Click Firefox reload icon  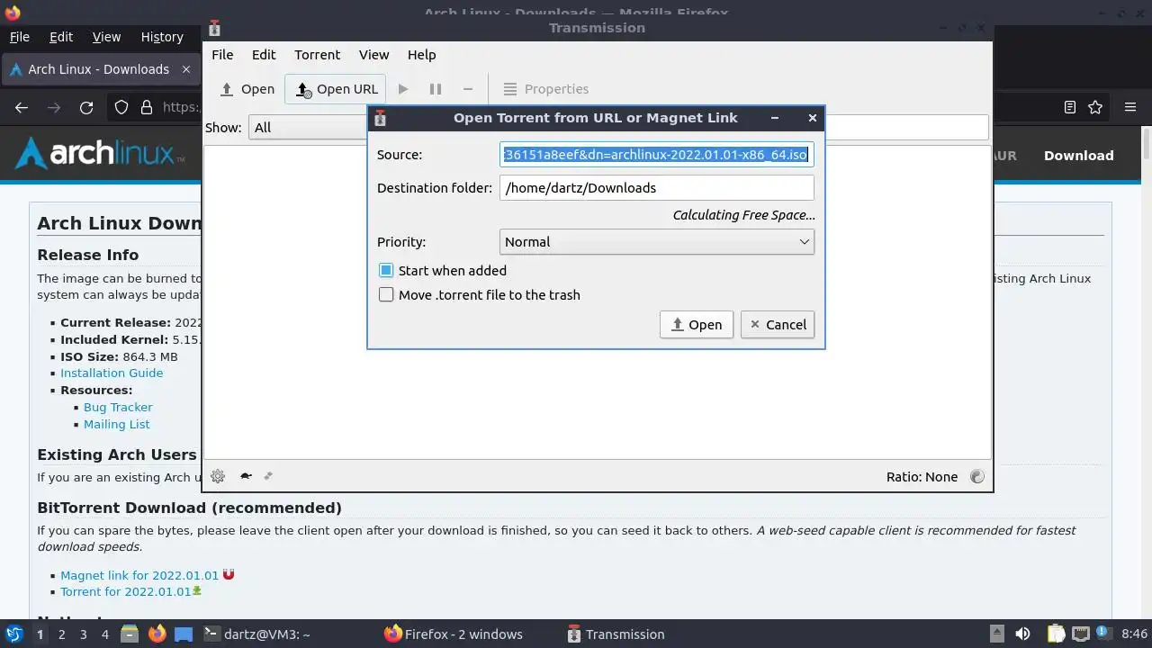point(86,107)
